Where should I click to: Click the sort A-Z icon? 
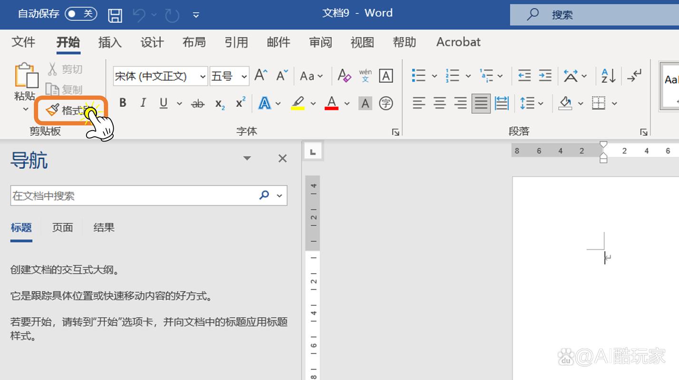point(608,76)
